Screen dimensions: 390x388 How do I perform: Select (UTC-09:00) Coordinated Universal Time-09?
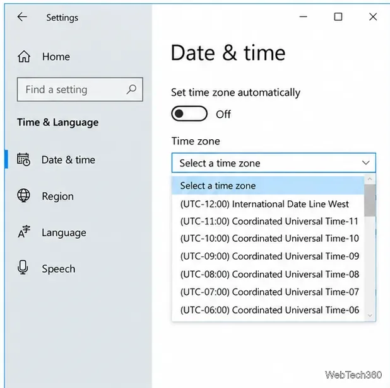tap(268, 256)
